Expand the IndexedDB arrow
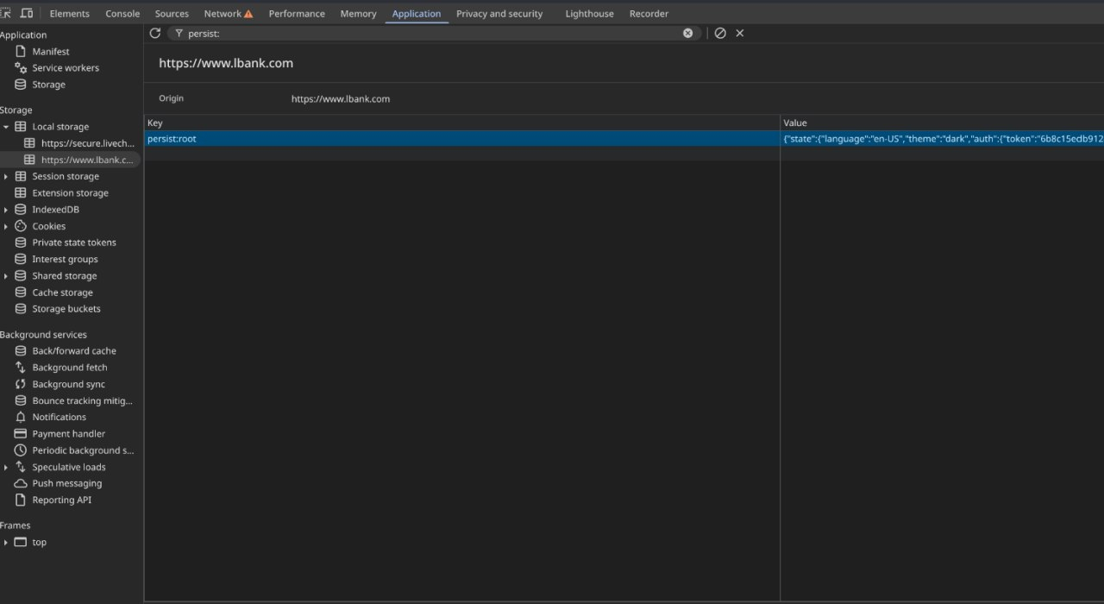Viewport: 1104px width, 604px height. click(x=6, y=210)
